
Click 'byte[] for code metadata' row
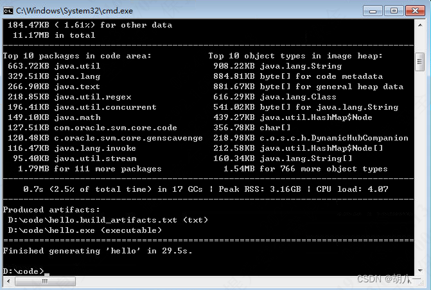pos(298,76)
